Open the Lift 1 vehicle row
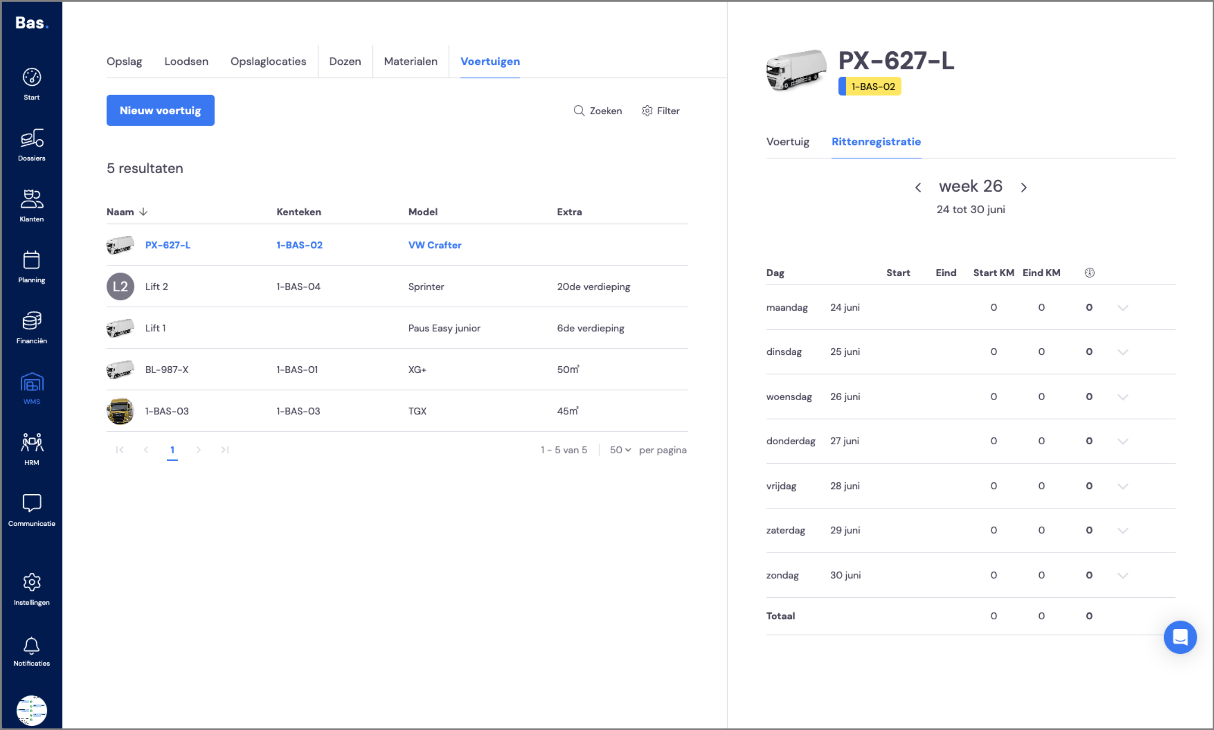 pos(397,328)
